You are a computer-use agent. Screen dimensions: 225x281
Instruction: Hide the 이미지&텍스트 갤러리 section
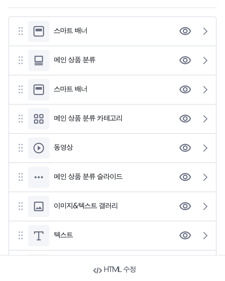185,206
